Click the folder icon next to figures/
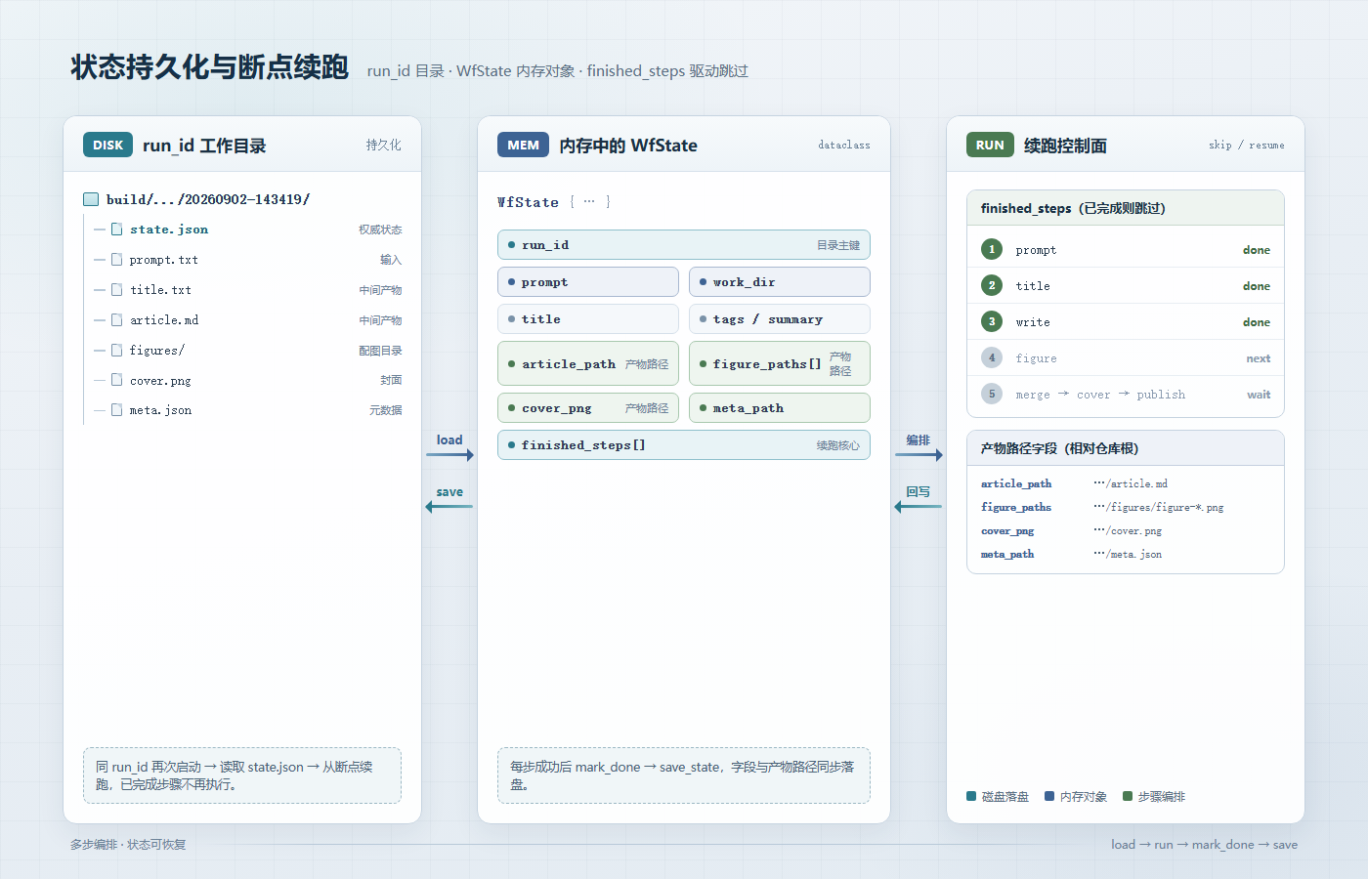1368x879 pixels. tap(116, 351)
